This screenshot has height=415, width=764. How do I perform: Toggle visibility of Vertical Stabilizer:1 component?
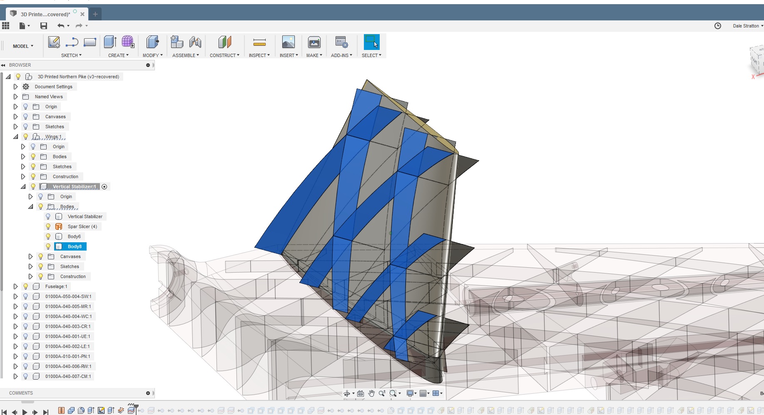pyautogui.click(x=33, y=186)
